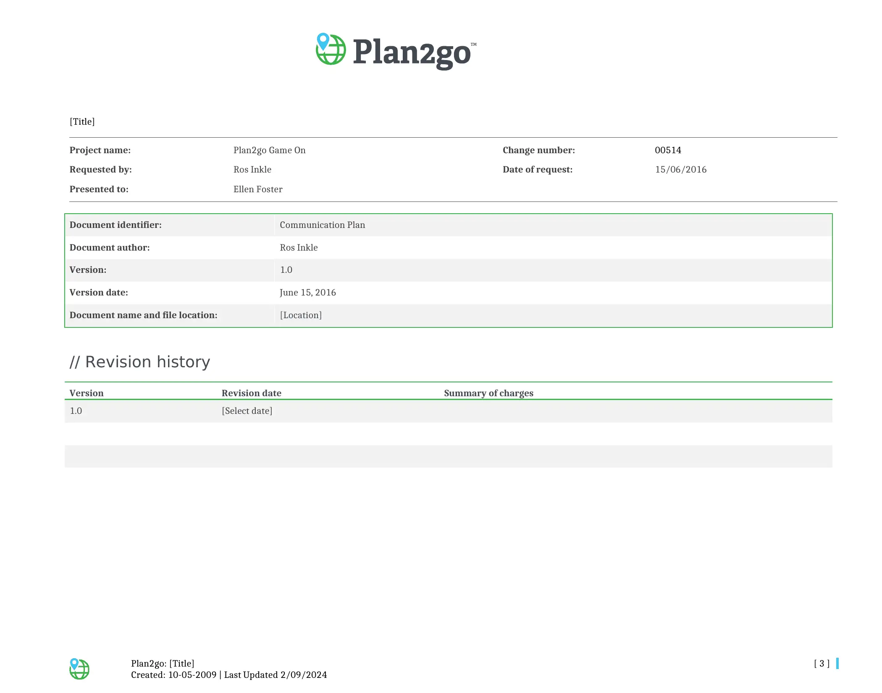Click the 'Presented to:' label
The image size is (882, 693).
tap(99, 189)
